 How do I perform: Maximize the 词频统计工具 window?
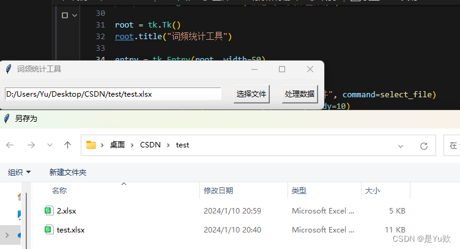tap(282, 69)
